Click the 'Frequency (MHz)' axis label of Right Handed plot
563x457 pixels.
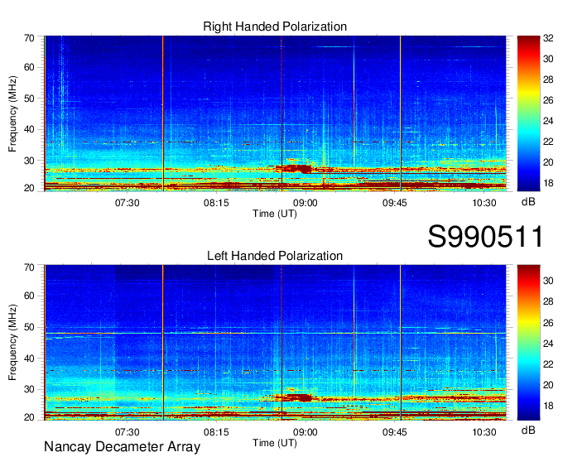click(x=12, y=113)
